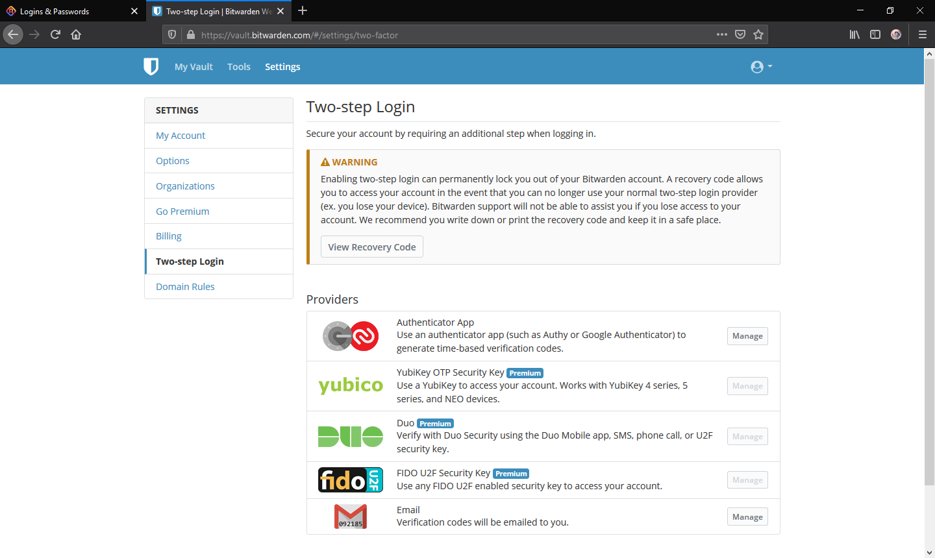Viewport: 935px width, 558px height.
Task: Click Manage for FIDO U2F Security Key
Action: pyautogui.click(x=747, y=480)
